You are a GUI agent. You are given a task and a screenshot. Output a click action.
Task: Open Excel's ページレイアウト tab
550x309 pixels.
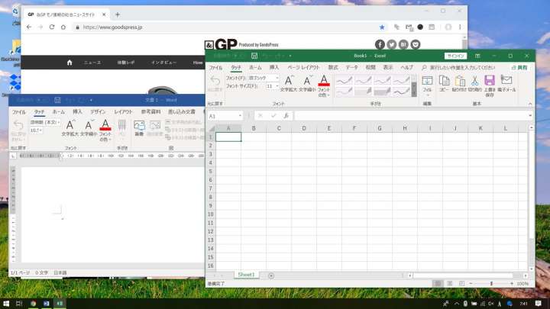point(303,67)
